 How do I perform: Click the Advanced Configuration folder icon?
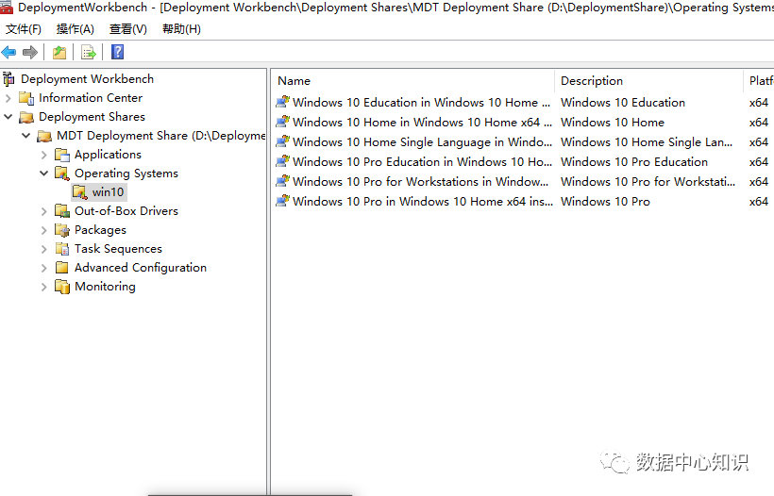tap(62, 268)
